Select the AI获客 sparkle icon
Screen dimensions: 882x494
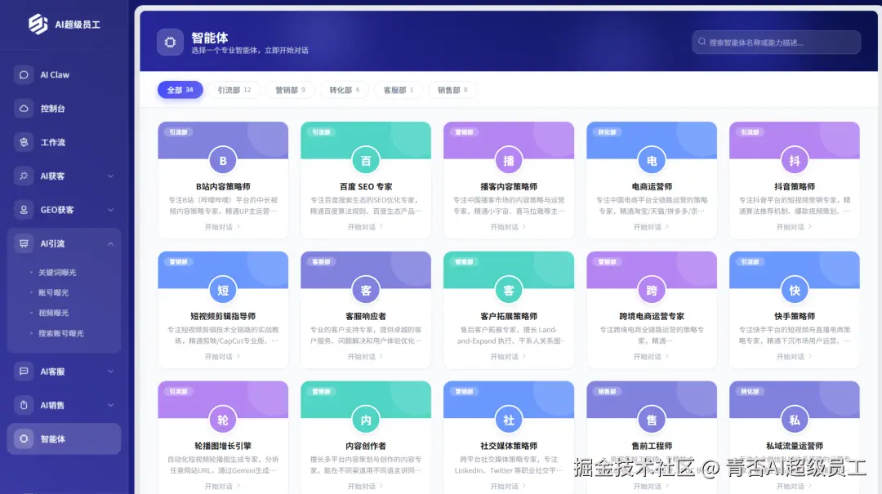click(x=24, y=176)
